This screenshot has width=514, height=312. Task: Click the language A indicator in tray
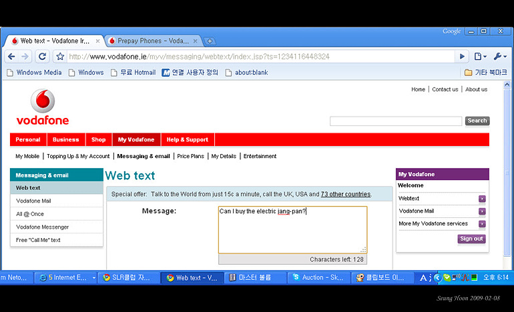[423, 277]
